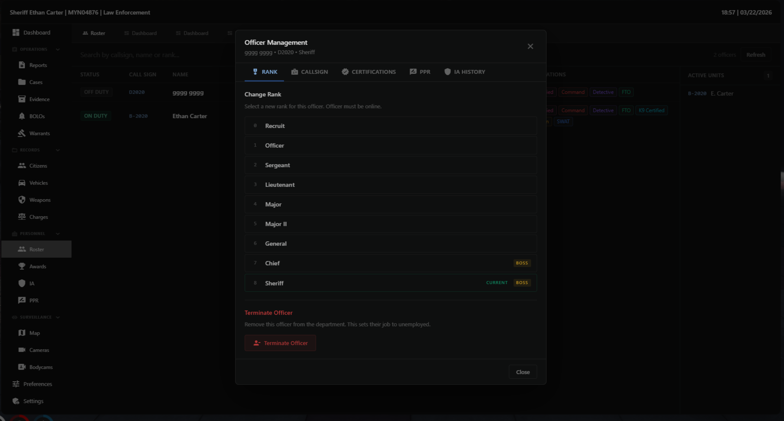Select the Officer rank
The image size is (784, 421).
coord(391,145)
